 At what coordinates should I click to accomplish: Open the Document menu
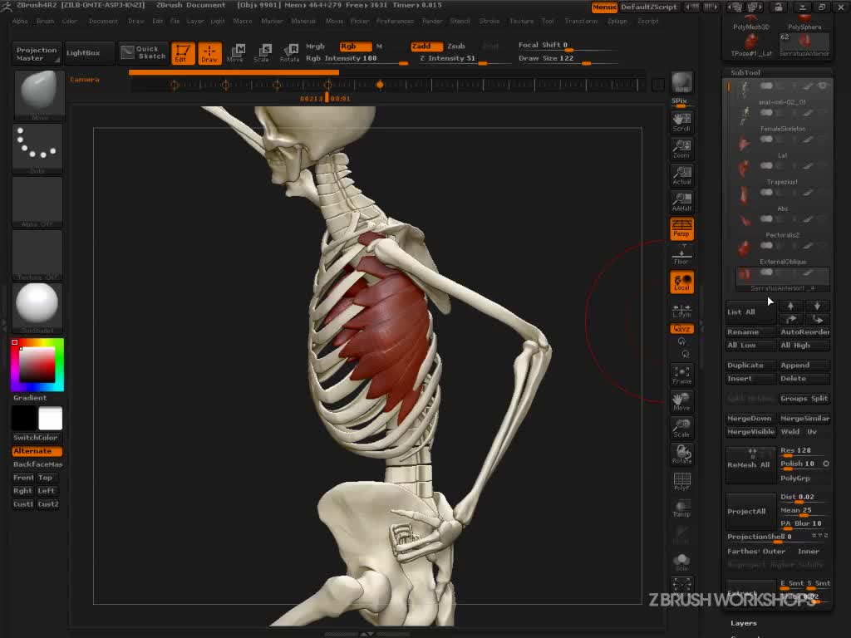pyautogui.click(x=103, y=21)
